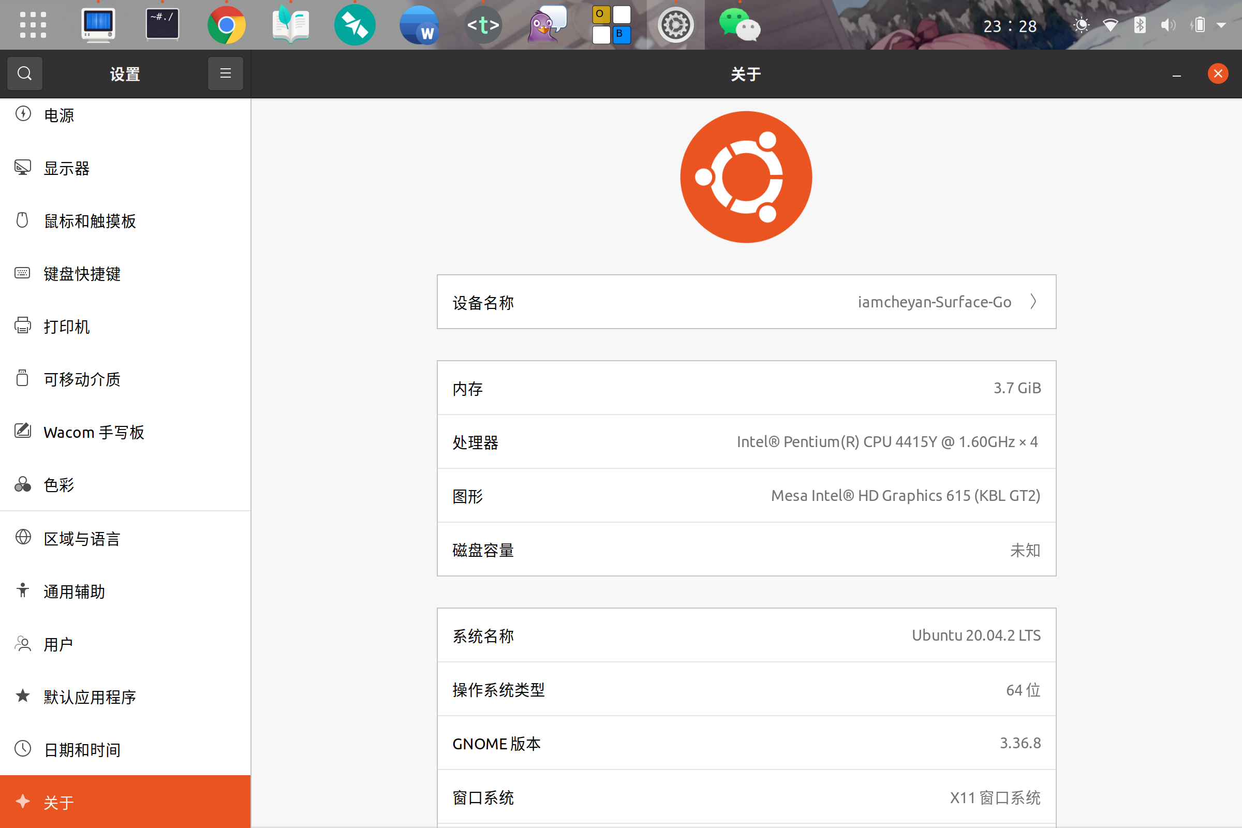Show the applications grid
Screen dimensions: 1242x828
point(33,24)
